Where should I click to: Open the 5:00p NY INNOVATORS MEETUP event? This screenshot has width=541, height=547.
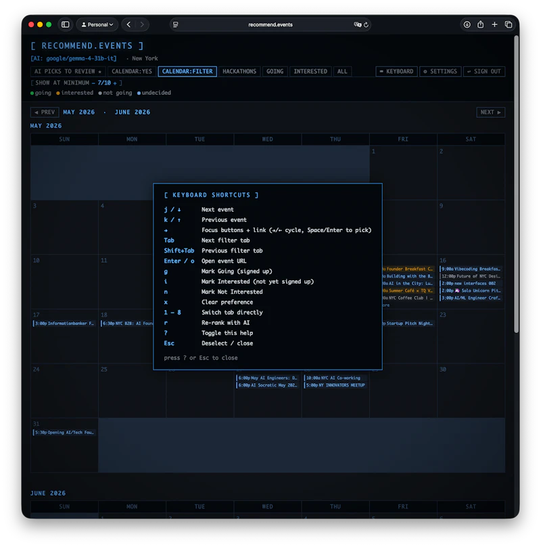(x=335, y=385)
